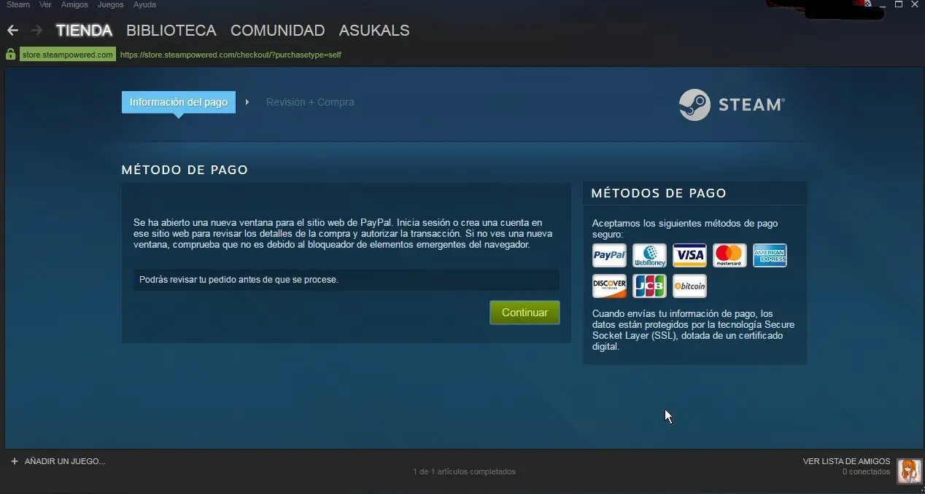Select the American Express payment icon
The width and height of the screenshot is (925, 494).
coord(770,255)
